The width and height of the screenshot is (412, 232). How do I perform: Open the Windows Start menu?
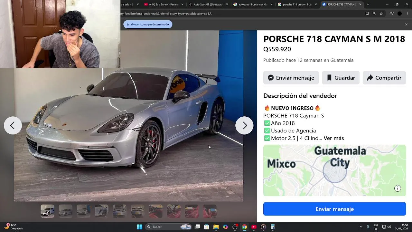(139, 227)
